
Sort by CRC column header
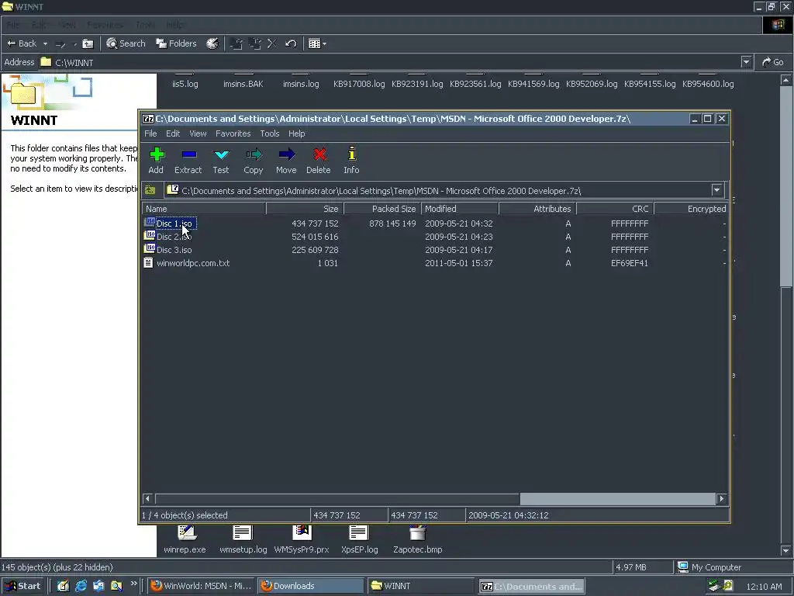tap(615, 209)
